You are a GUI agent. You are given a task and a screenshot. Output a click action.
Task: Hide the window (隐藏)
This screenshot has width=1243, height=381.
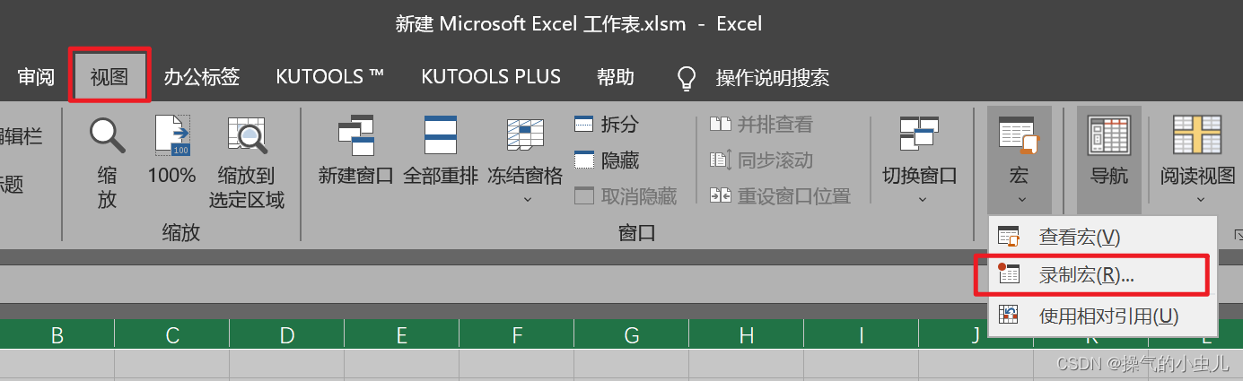607,160
